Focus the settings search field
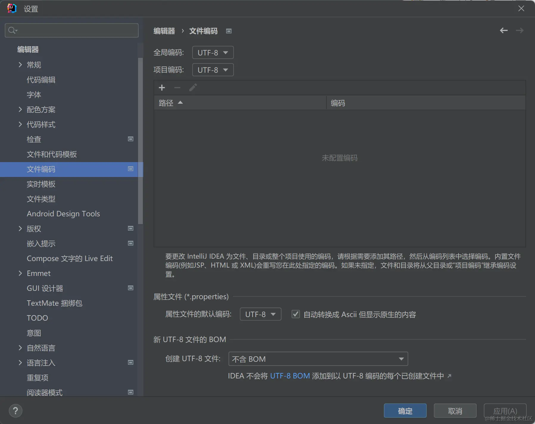Viewport: 535px width, 424px height. [72, 30]
